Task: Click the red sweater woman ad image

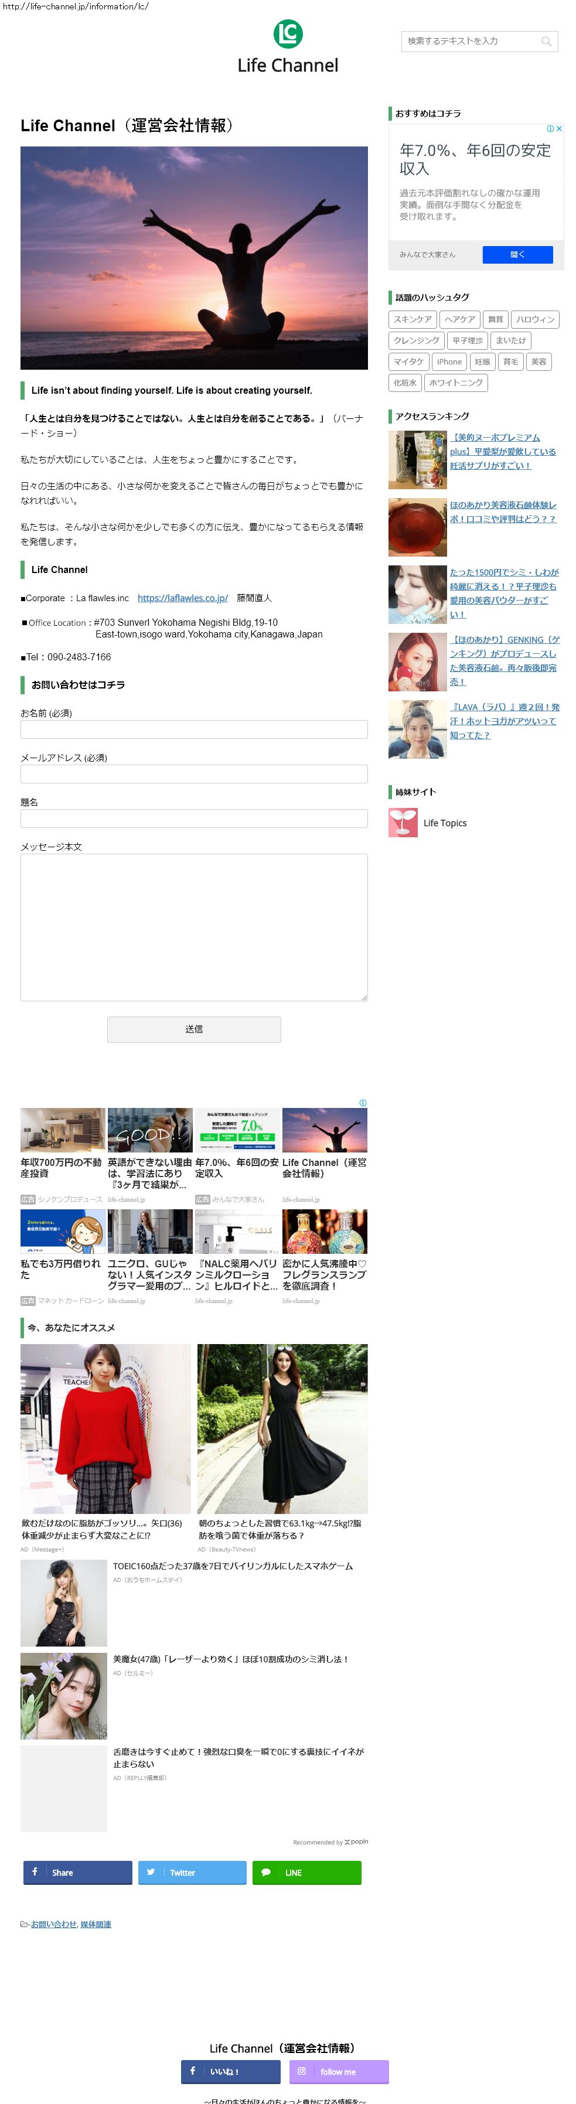Action: point(105,1428)
